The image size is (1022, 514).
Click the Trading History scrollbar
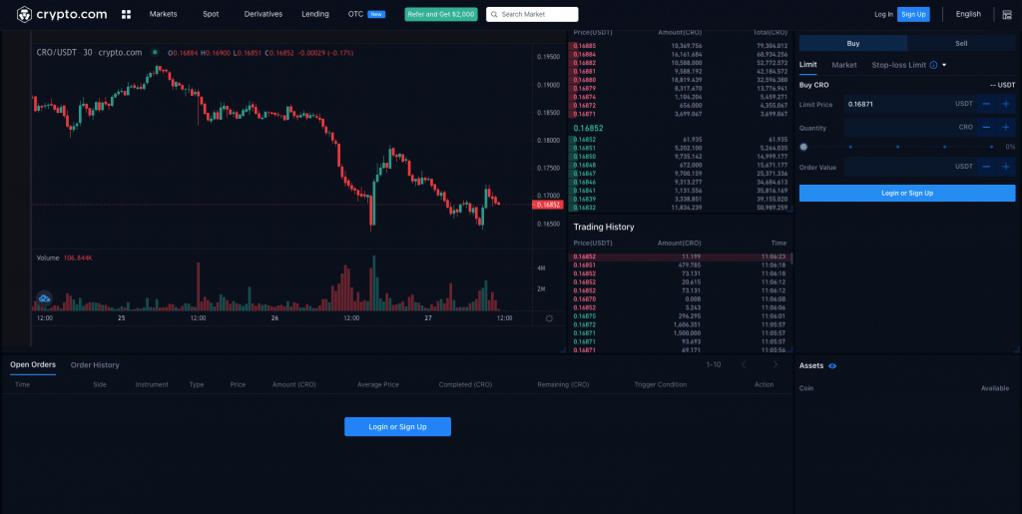coord(791,257)
